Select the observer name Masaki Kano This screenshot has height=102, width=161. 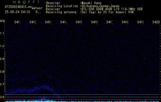[x=91, y=3]
